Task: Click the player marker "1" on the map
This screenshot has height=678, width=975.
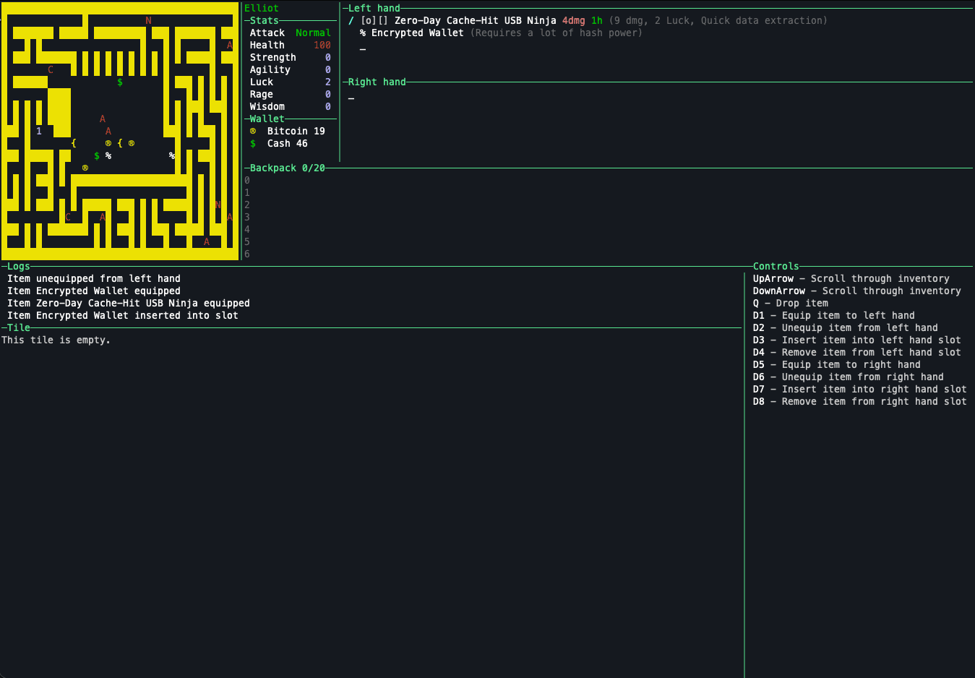Action: click(39, 131)
